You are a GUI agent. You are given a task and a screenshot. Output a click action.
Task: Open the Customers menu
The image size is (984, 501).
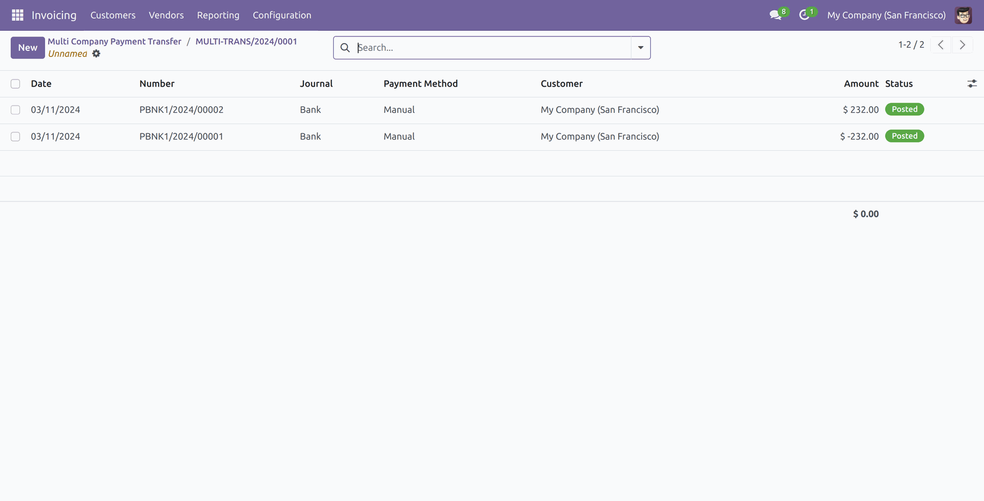point(113,15)
